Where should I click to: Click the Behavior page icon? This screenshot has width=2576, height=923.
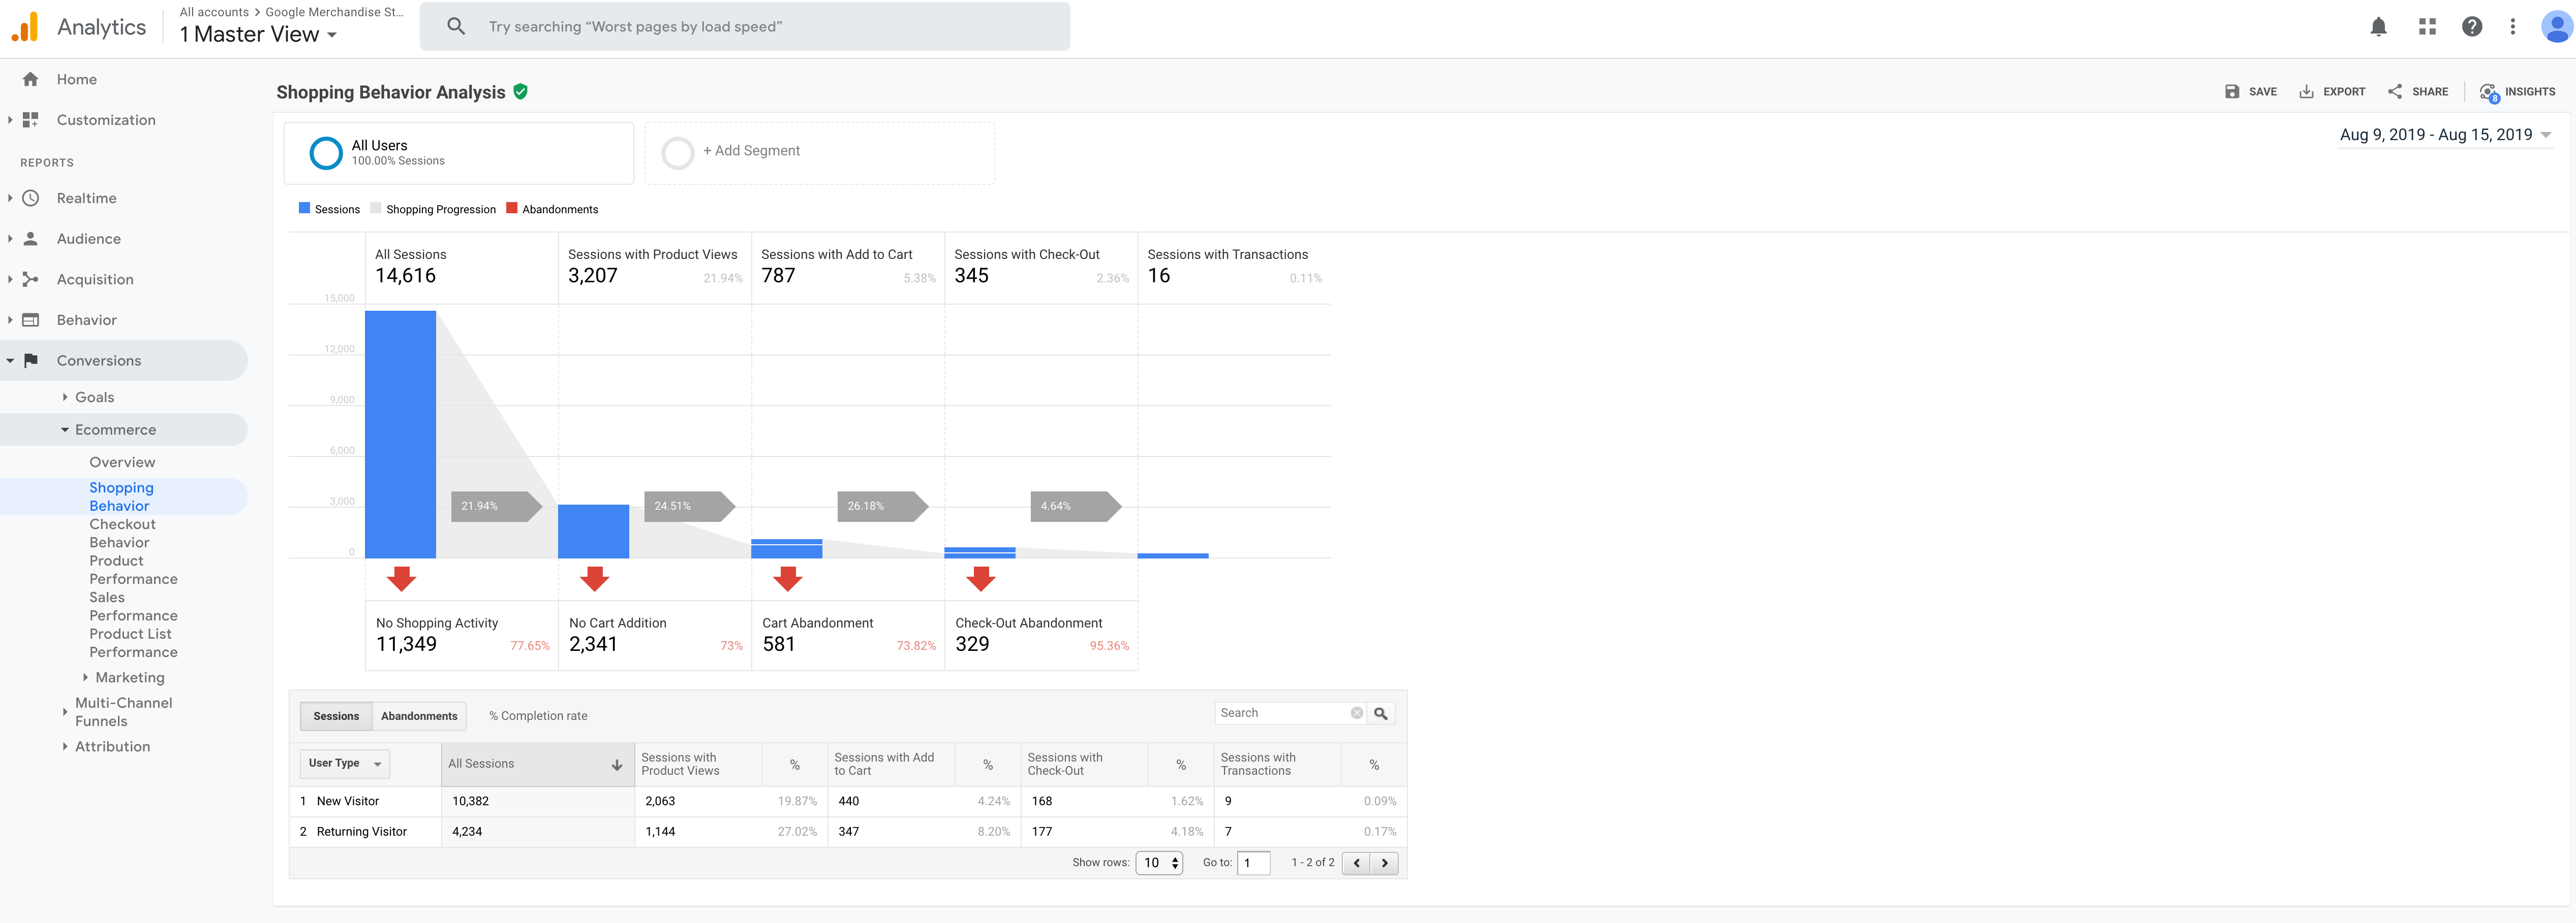point(31,320)
